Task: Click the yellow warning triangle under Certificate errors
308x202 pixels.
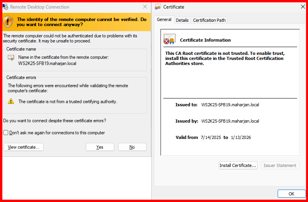Action: (x=11, y=101)
